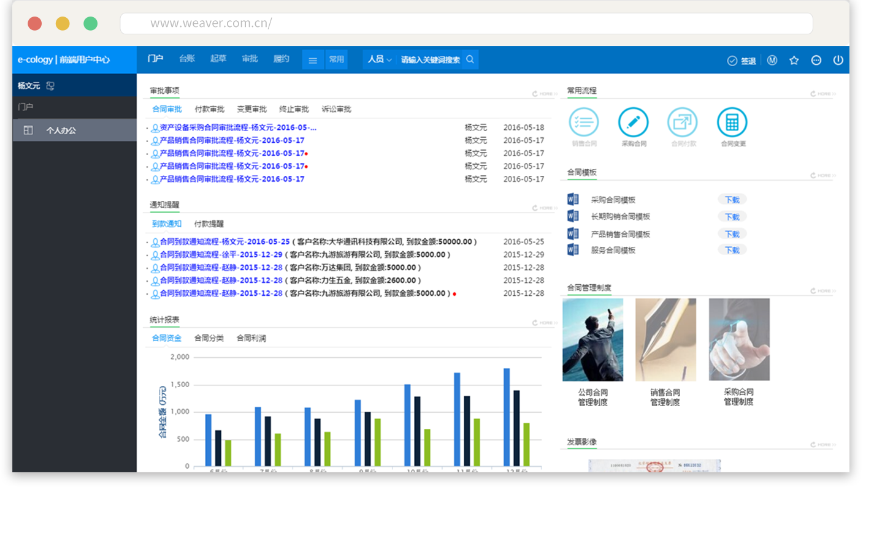Select the 合同分类 report tab
The height and width of the screenshot is (536, 874).
pos(209,338)
